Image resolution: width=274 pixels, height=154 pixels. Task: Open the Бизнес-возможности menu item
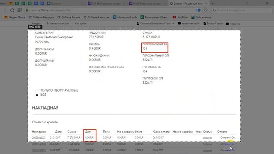pos(58,24)
